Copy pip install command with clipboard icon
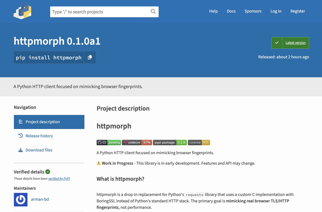 click(x=90, y=57)
